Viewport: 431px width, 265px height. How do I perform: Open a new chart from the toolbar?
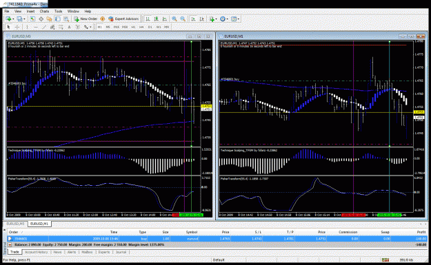click(8, 19)
